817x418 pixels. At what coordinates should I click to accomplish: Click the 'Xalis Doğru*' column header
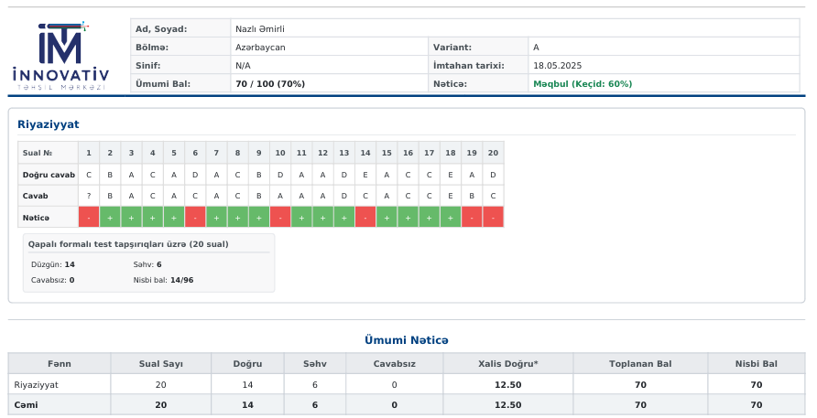[x=508, y=364]
